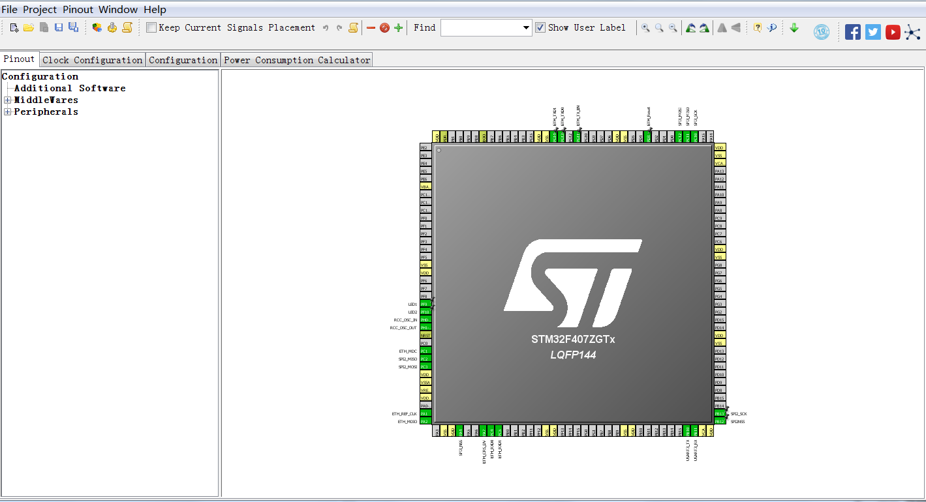926x502 pixels.
Task: Toggle the red remove-signal button
Action: coord(371,27)
